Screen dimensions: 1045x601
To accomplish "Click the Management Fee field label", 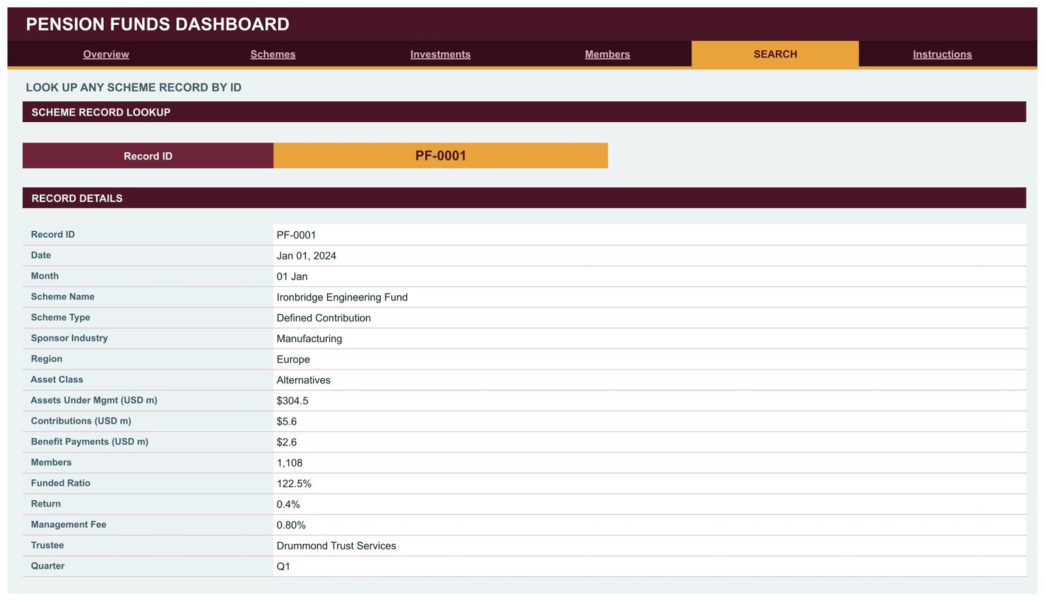I will tap(69, 525).
